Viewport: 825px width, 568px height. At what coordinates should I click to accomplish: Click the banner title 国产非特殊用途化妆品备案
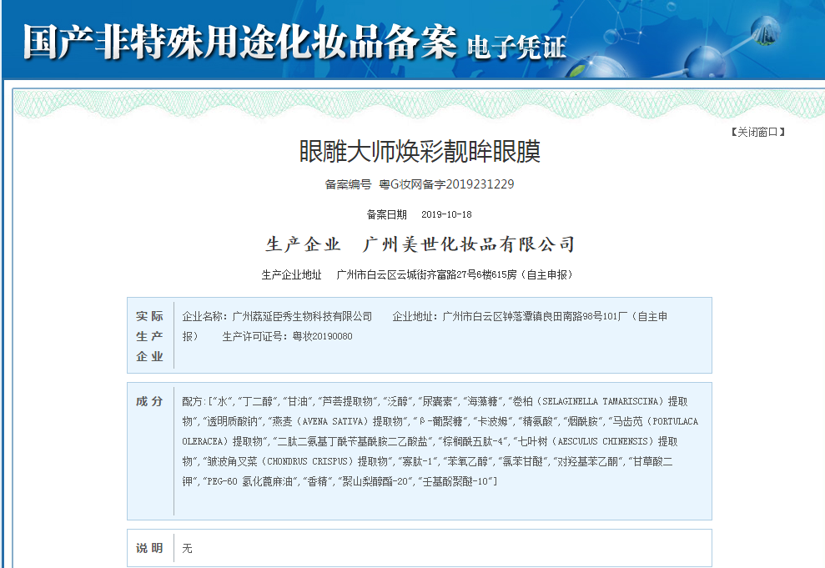[x=240, y=41]
